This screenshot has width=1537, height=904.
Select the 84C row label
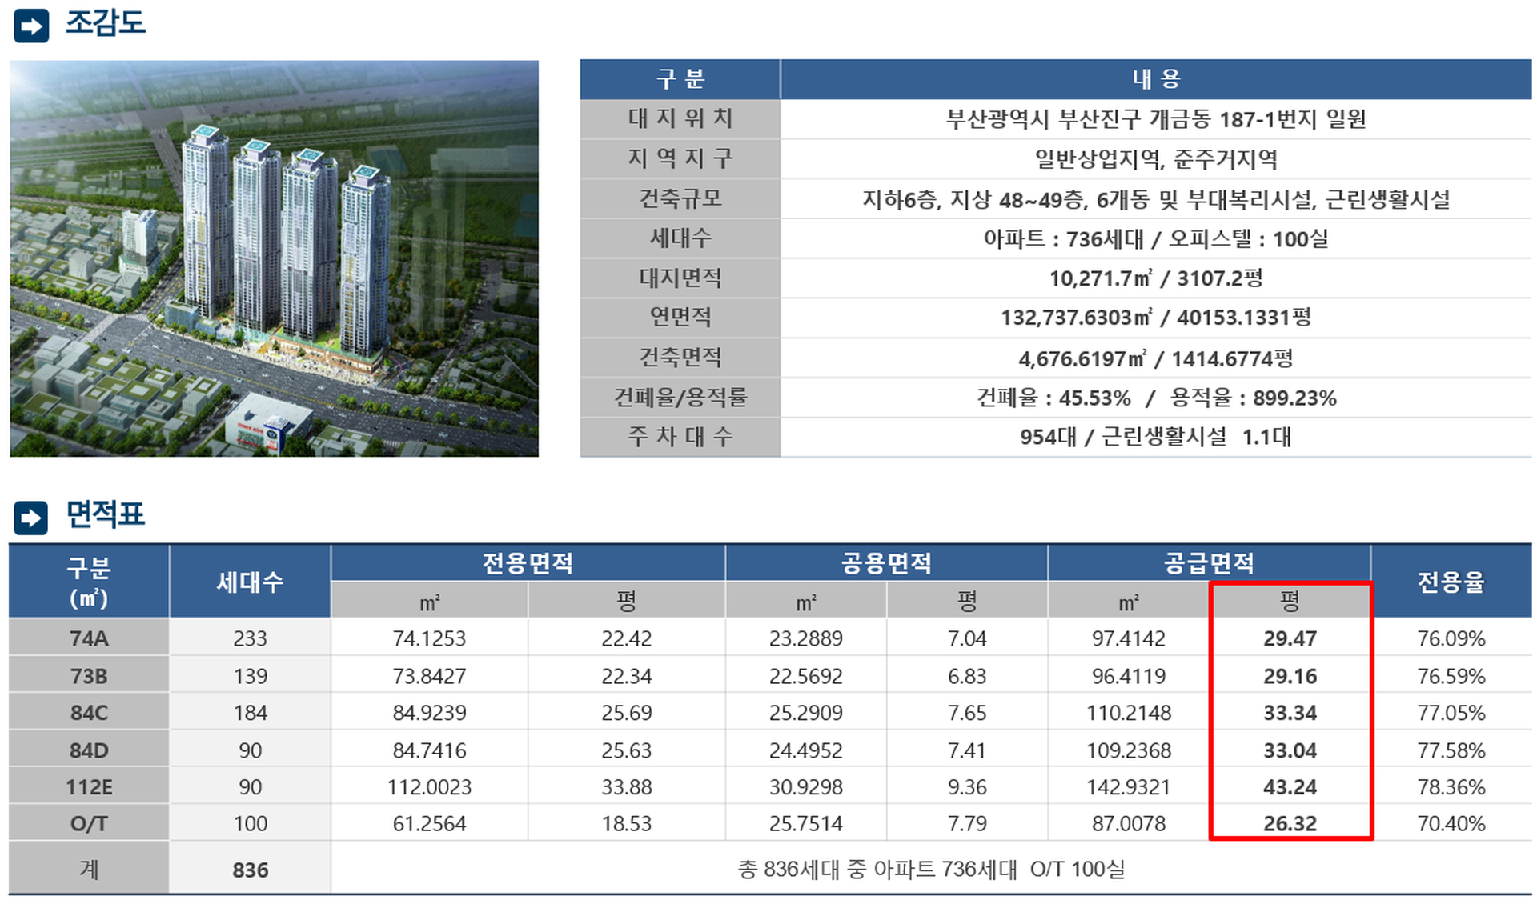89,713
